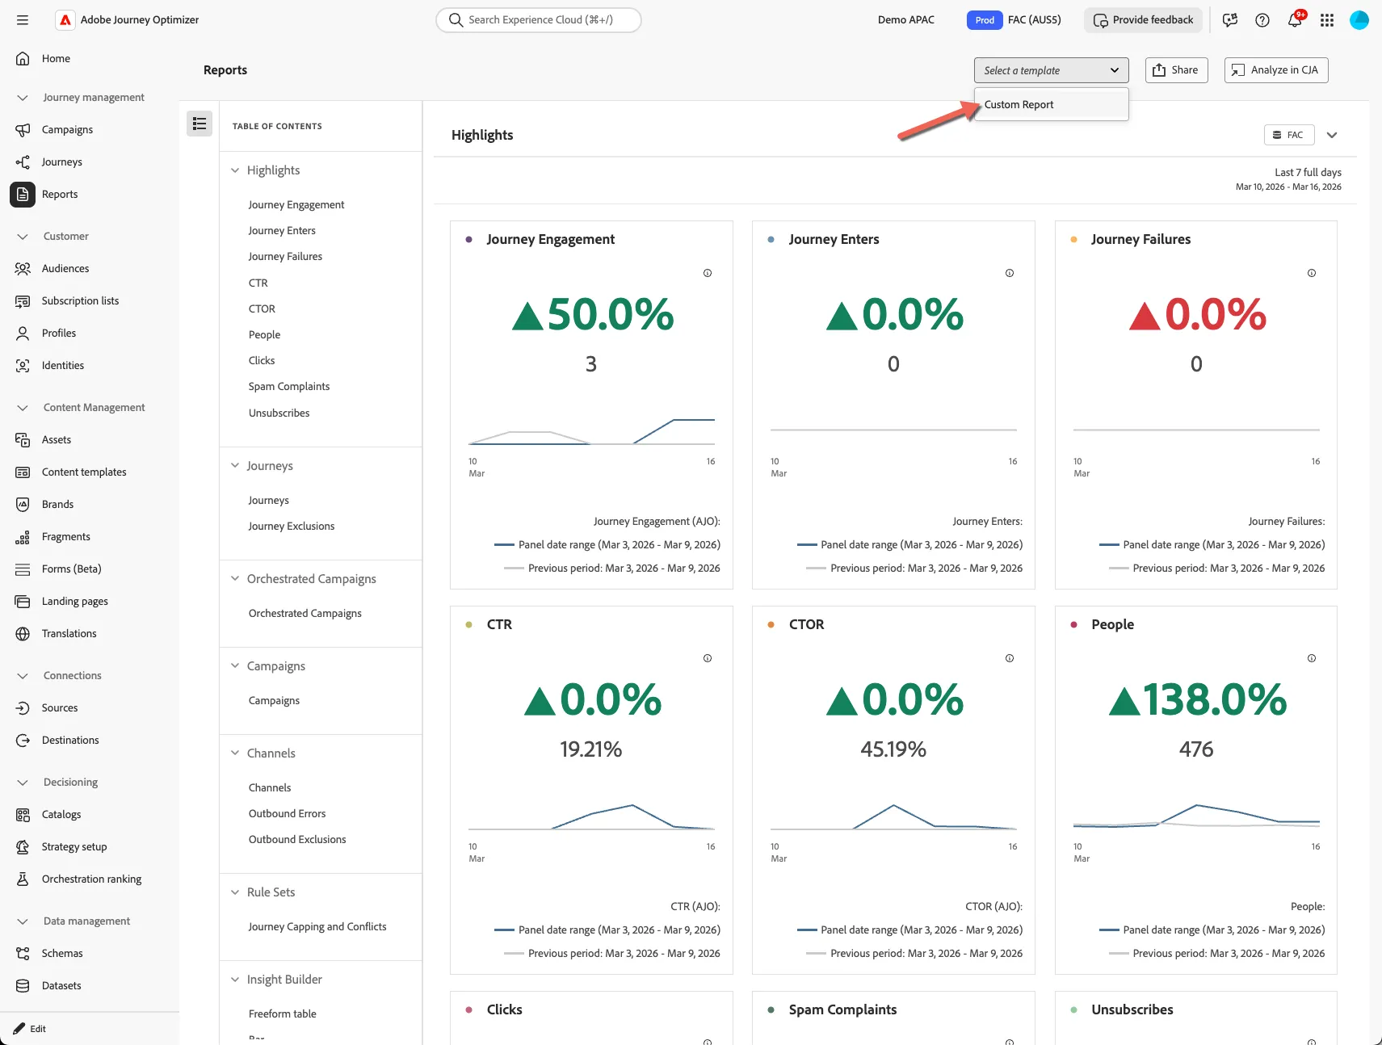Click the Provide feedback button
The image size is (1382, 1045).
[1143, 20]
